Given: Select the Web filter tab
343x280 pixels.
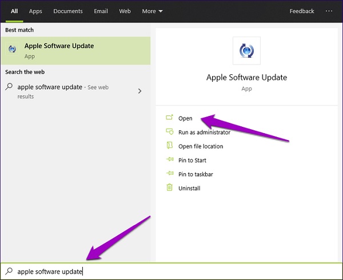Looking at the screenshot, I should (x=125, y=11).
